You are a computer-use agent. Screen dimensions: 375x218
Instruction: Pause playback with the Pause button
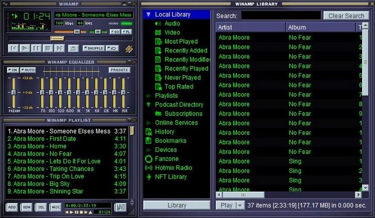point(36,48)
